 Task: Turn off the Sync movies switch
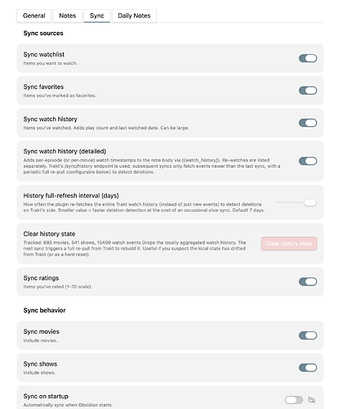point(308,335)
